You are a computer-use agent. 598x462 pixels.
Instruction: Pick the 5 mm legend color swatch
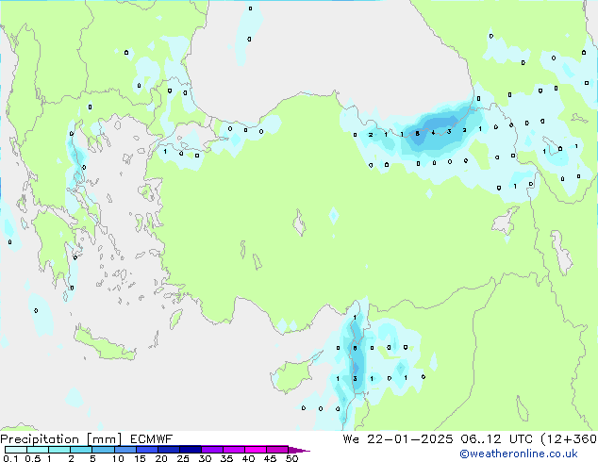pyautogui.click(x=104, y=451)
